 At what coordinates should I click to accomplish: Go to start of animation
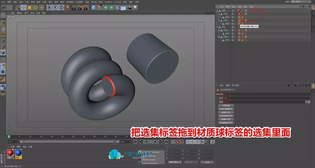[136, 142]
